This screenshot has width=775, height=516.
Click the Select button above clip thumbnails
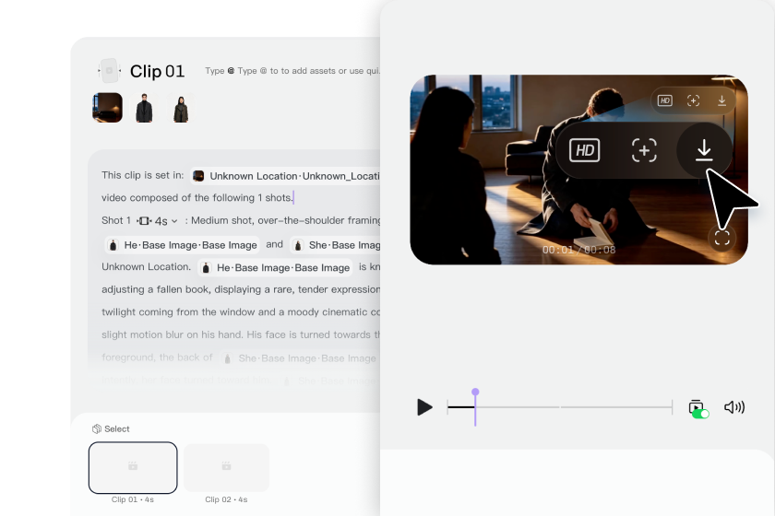(x=111, y=428)
